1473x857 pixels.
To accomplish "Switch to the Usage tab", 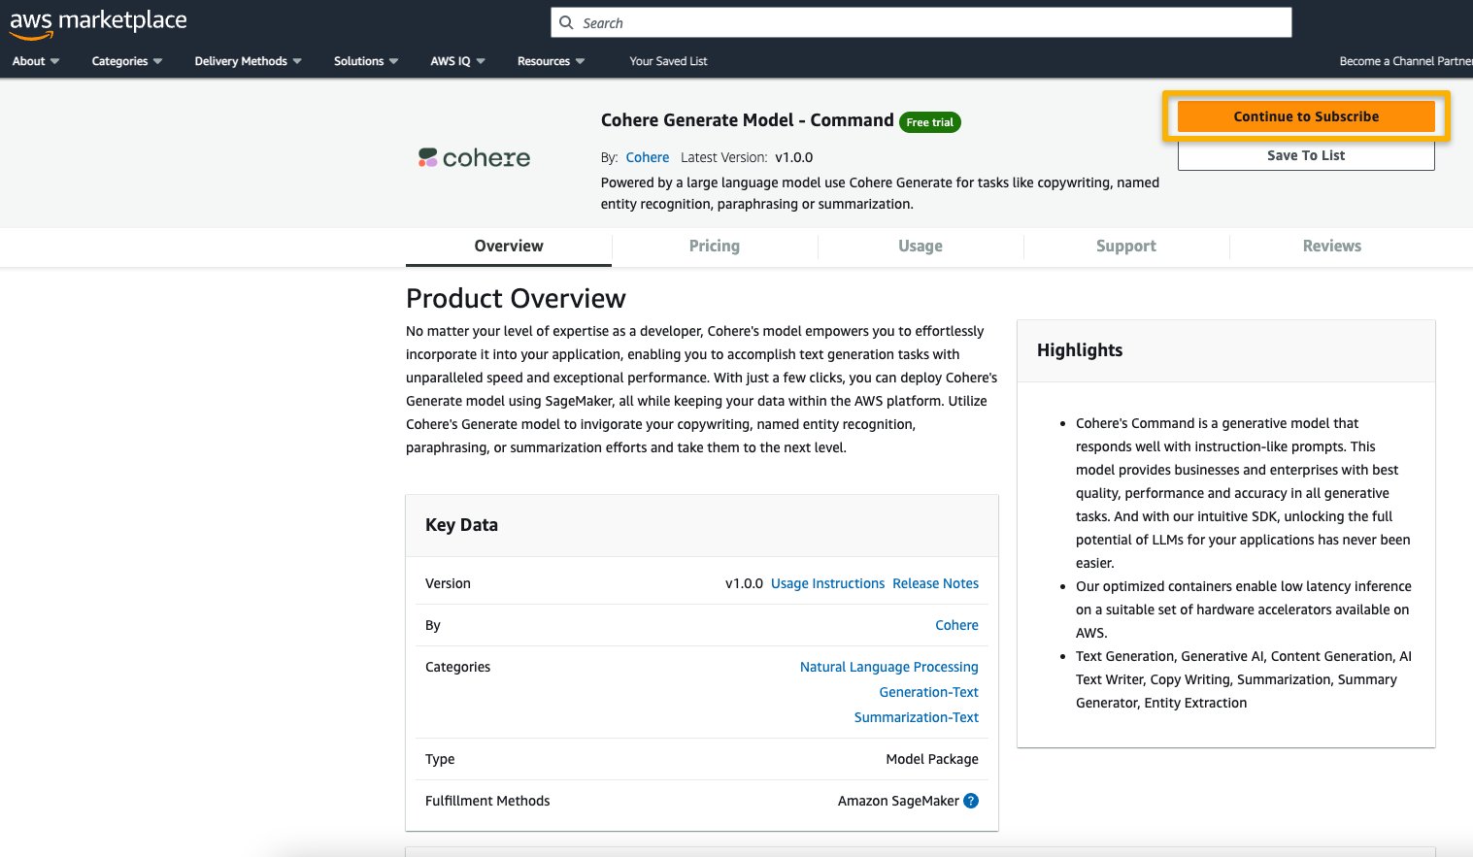I will [921, 247].
